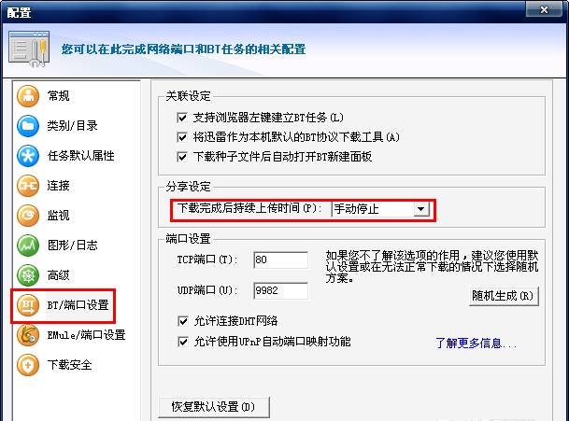This screenshot has height=421, width=569.
Task: Click the 高级 green wheel icon
Action: click(28, 275)
